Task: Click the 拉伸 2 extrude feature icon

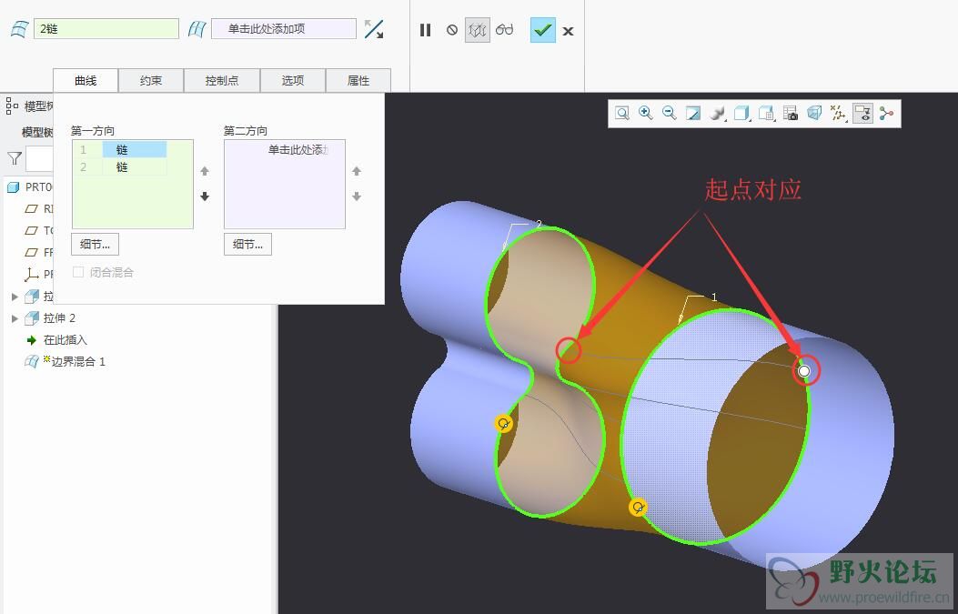Action: [x=32, y=317]
